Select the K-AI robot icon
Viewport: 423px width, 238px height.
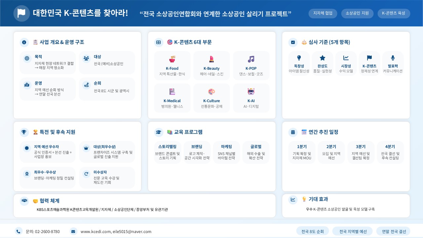coord(251,92)
